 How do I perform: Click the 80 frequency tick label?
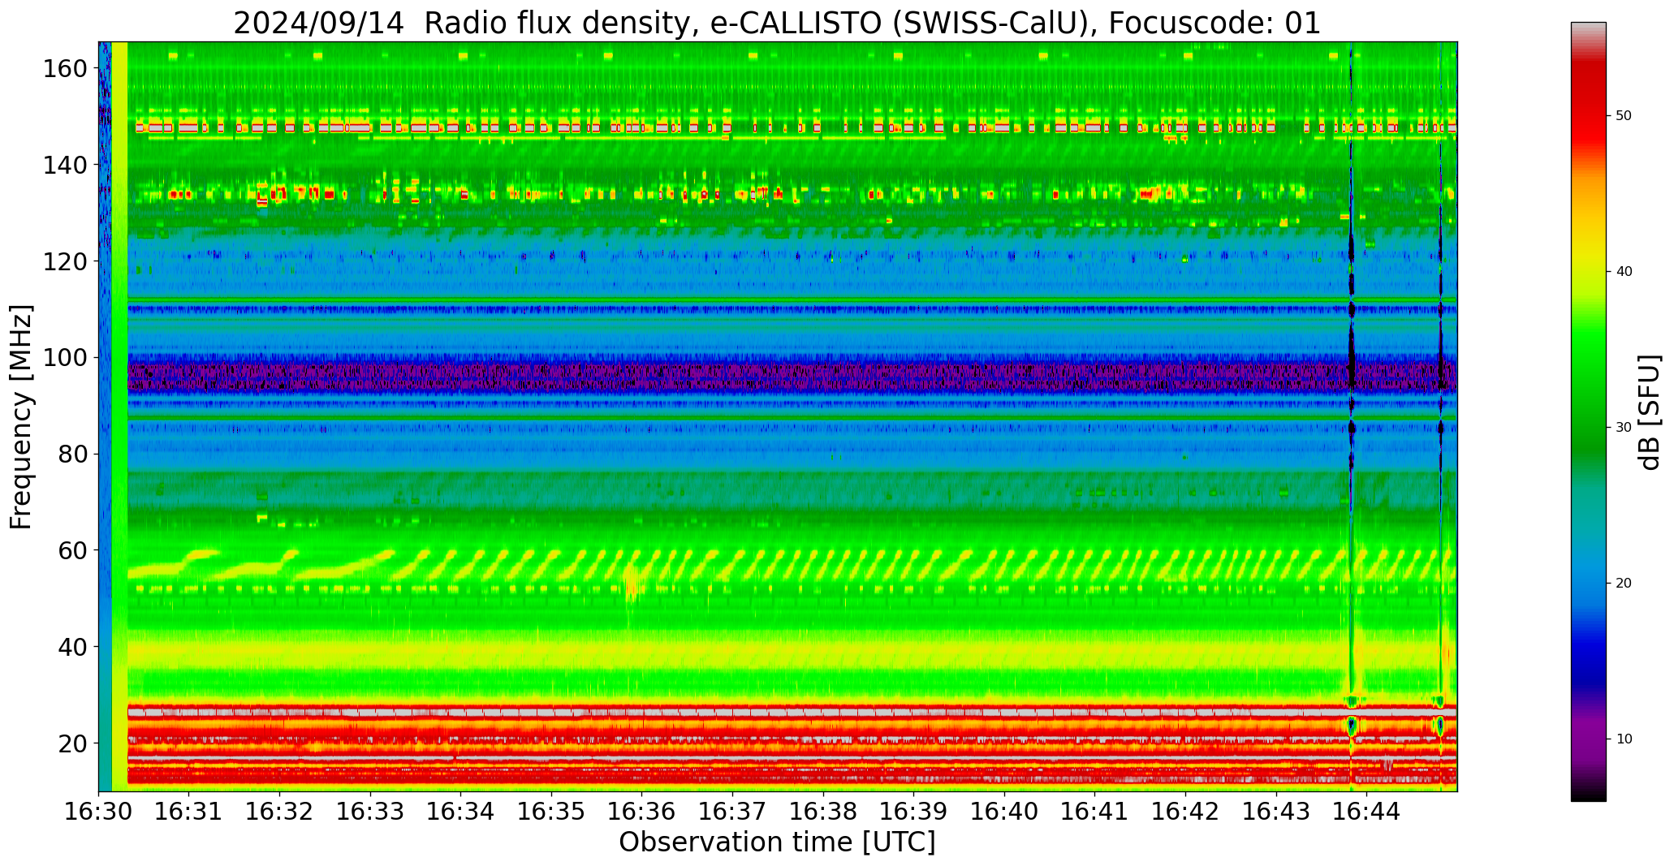point(73,454)
